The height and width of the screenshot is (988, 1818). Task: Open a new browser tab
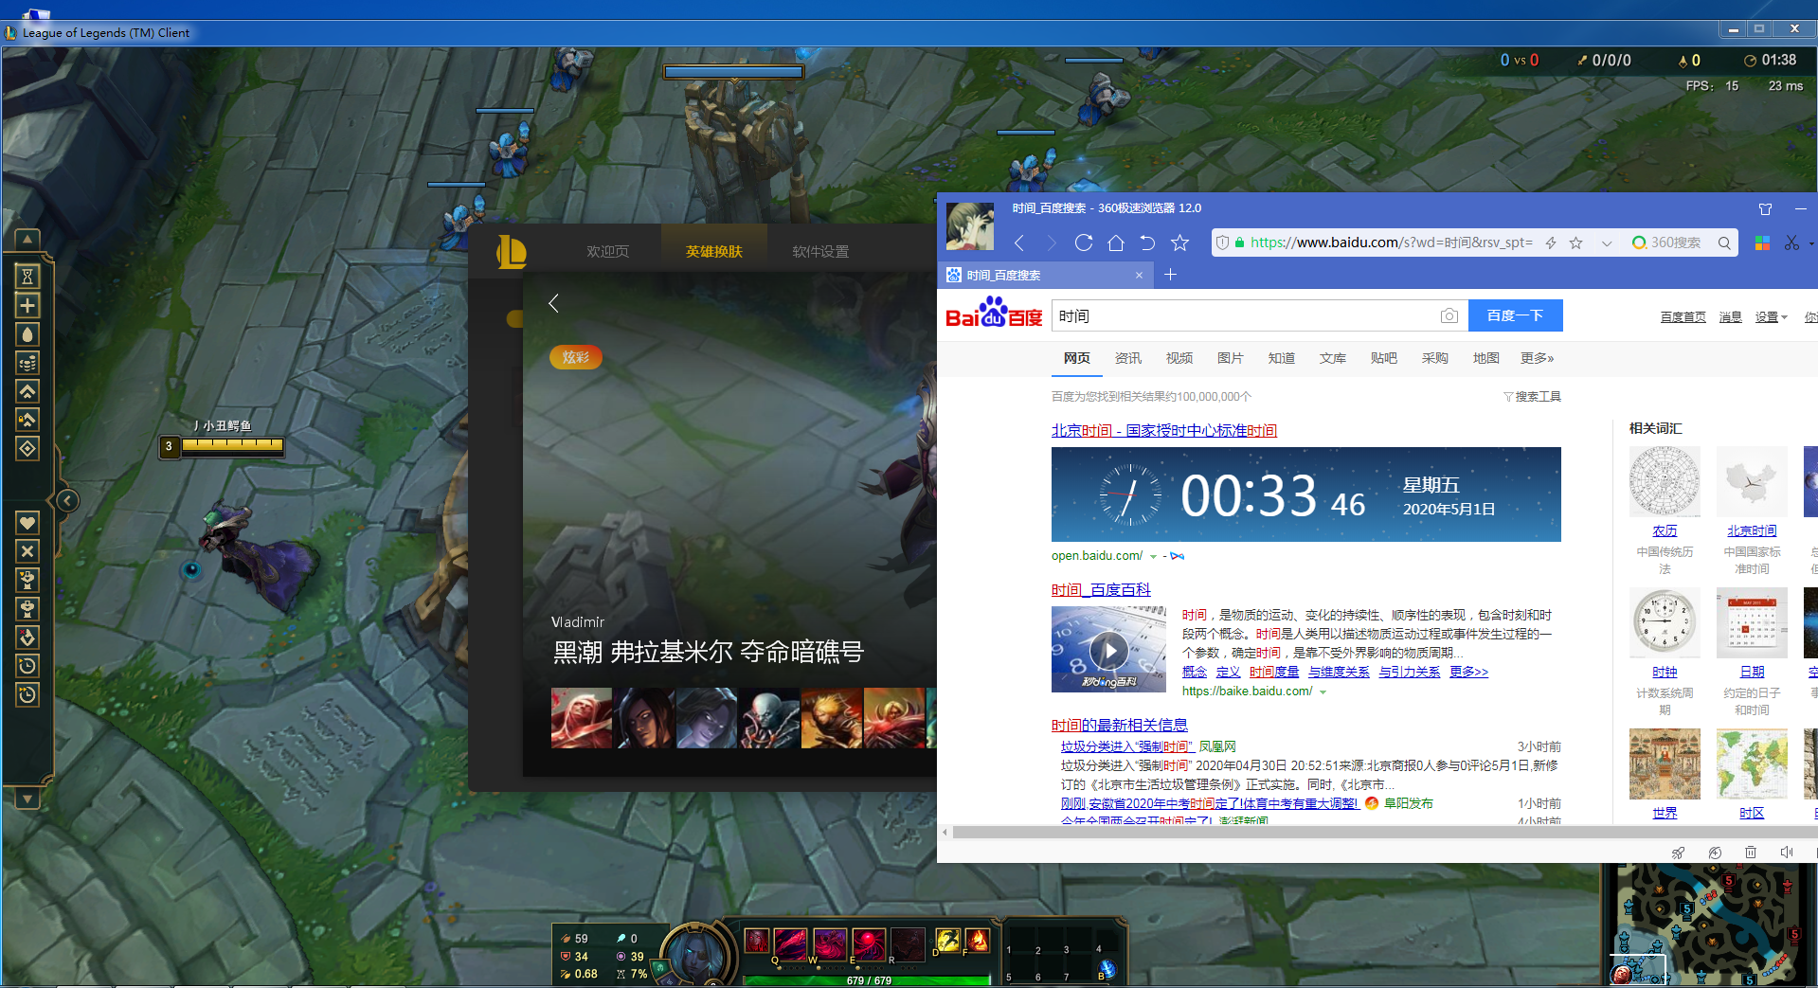[x=1170, y=275]
